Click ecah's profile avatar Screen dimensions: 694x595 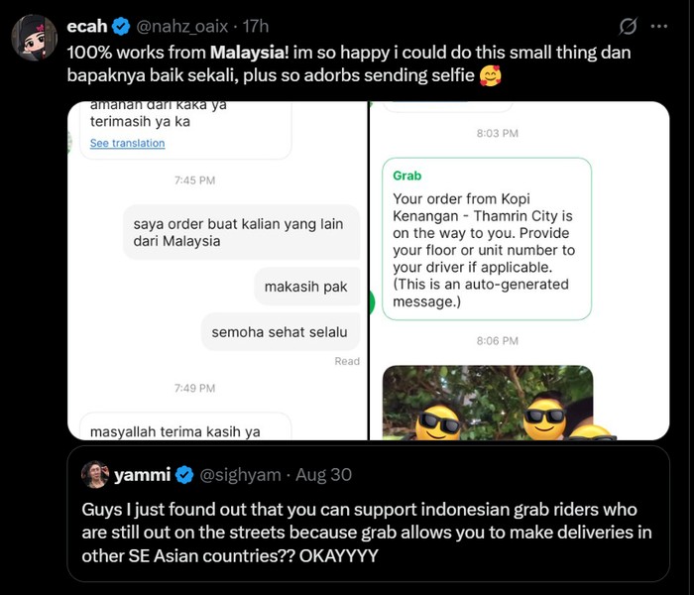point(34,38)
